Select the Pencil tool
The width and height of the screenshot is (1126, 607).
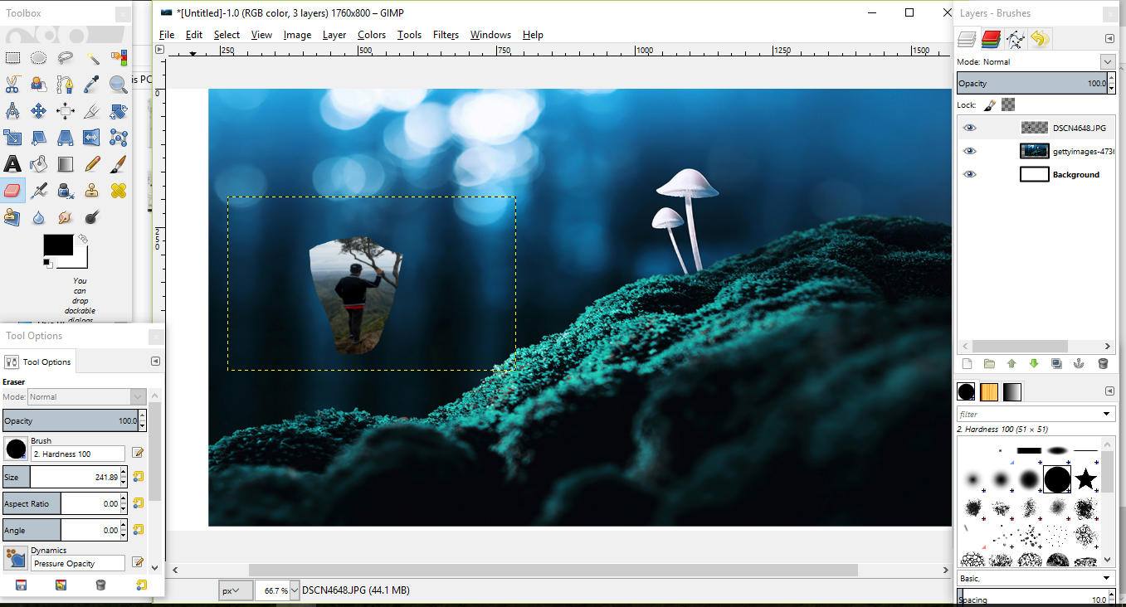pos(92,164)
